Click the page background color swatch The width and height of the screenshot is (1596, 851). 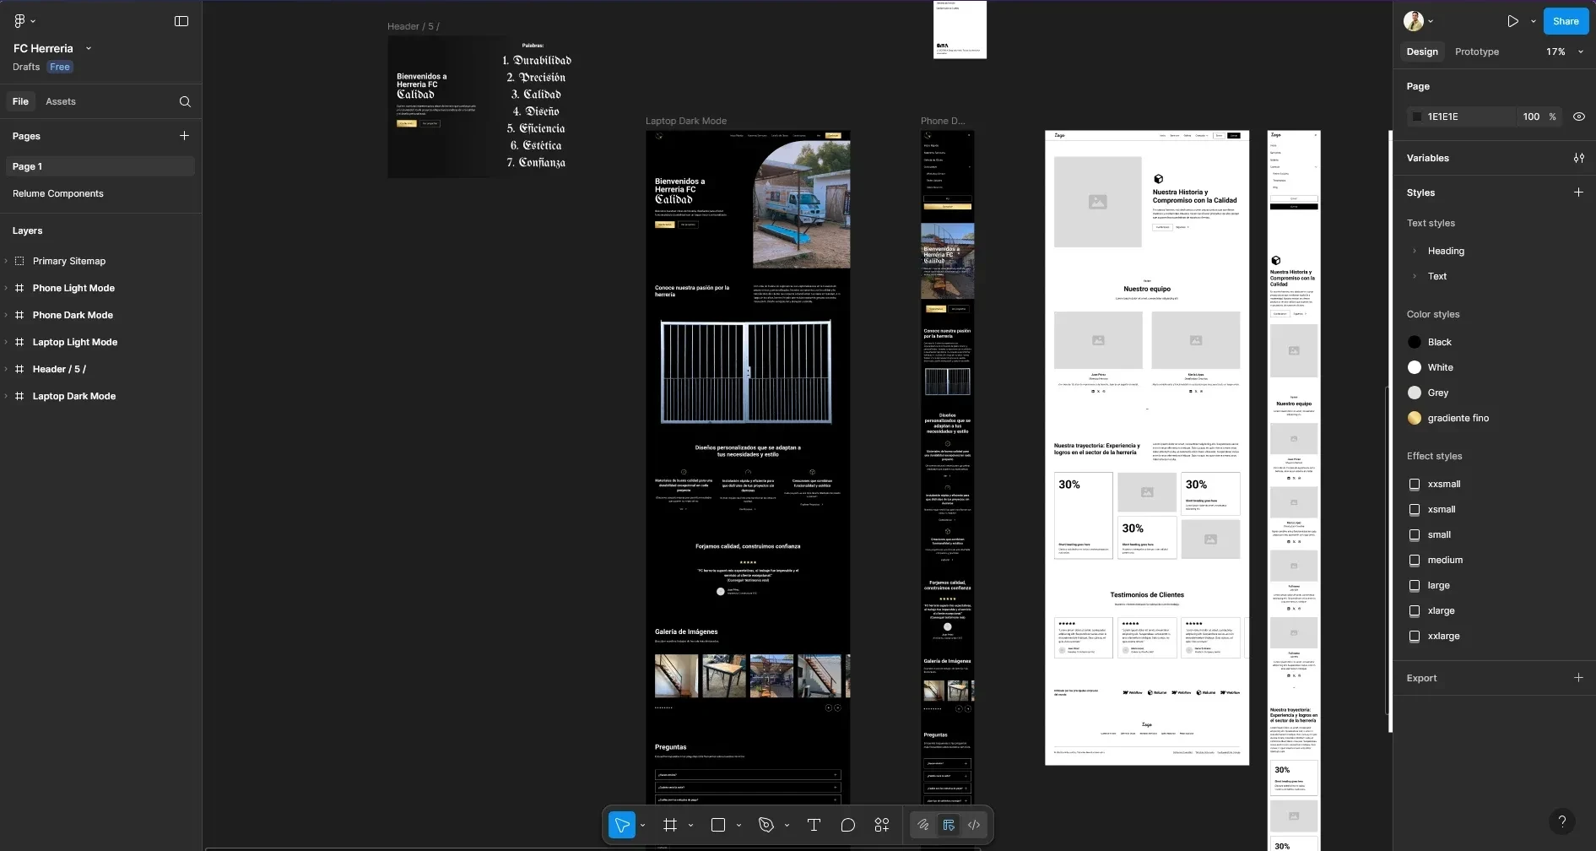(1416, 117)
